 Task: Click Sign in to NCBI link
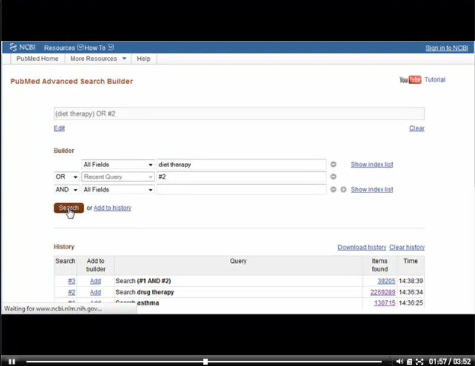click(447, 48)
